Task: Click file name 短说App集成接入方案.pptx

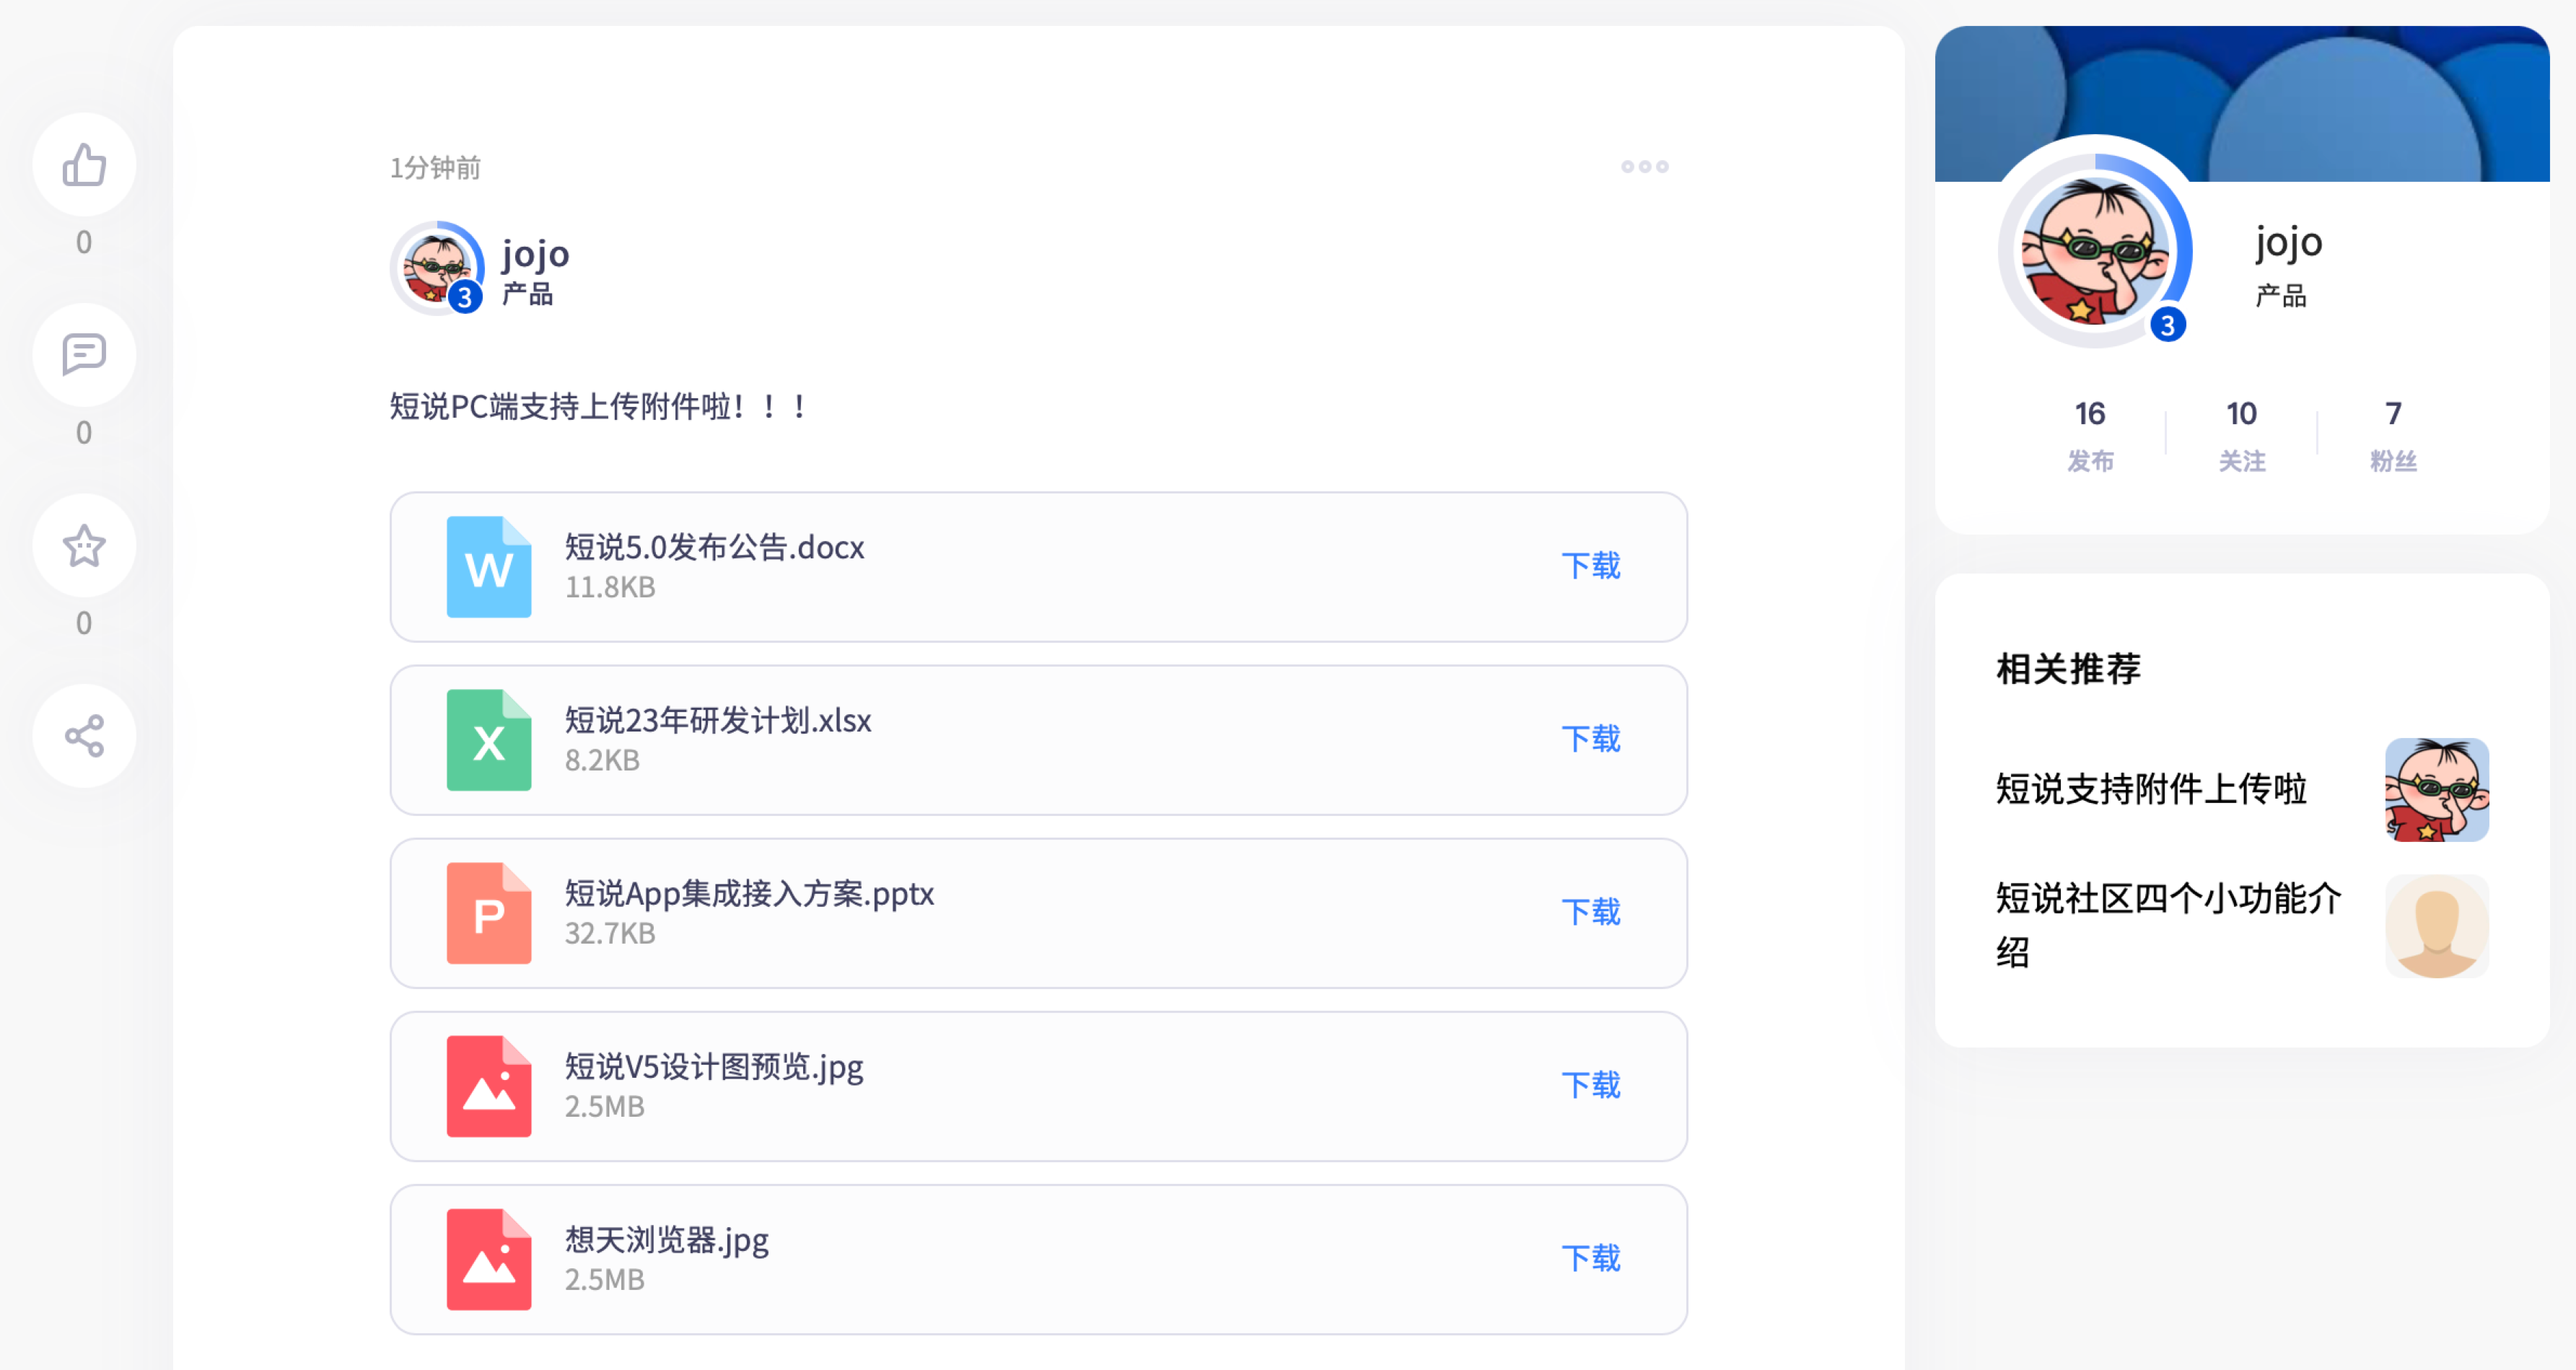Action: click(749, 893)
